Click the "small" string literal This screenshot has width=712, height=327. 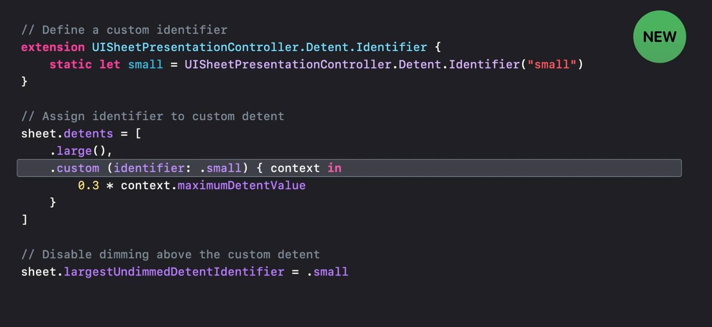(x=552, y=64)
